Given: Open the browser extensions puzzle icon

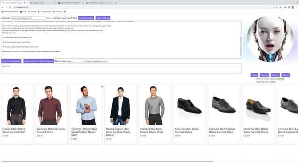Looking at the screenshot, I should (285, 7).
